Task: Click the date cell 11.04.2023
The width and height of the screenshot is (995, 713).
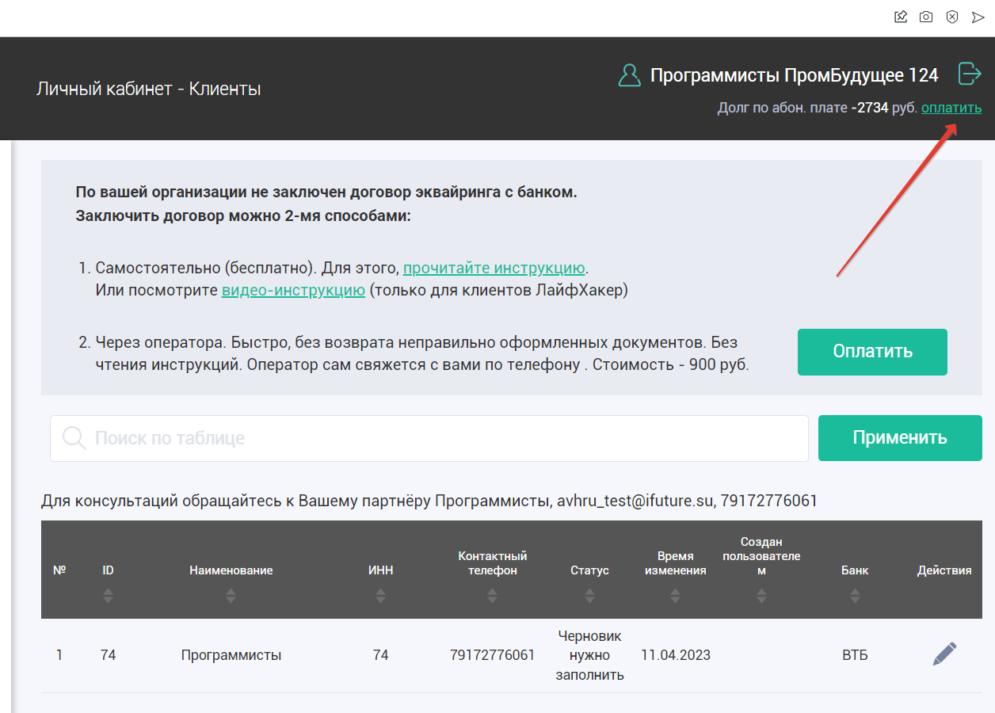Action: tap(676, 655)
